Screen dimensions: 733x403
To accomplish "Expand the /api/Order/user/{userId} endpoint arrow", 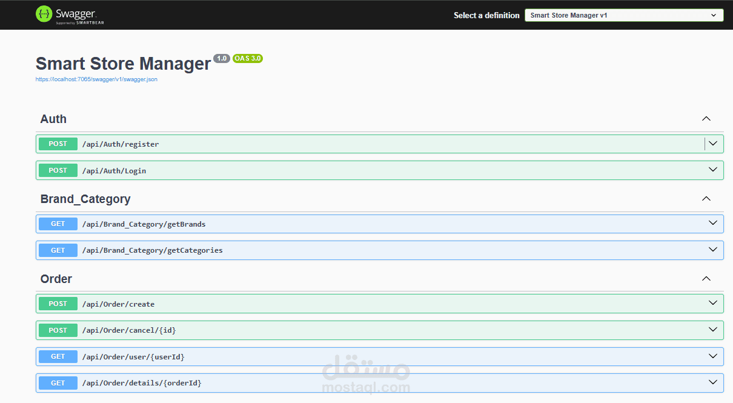I will [713, 356].
